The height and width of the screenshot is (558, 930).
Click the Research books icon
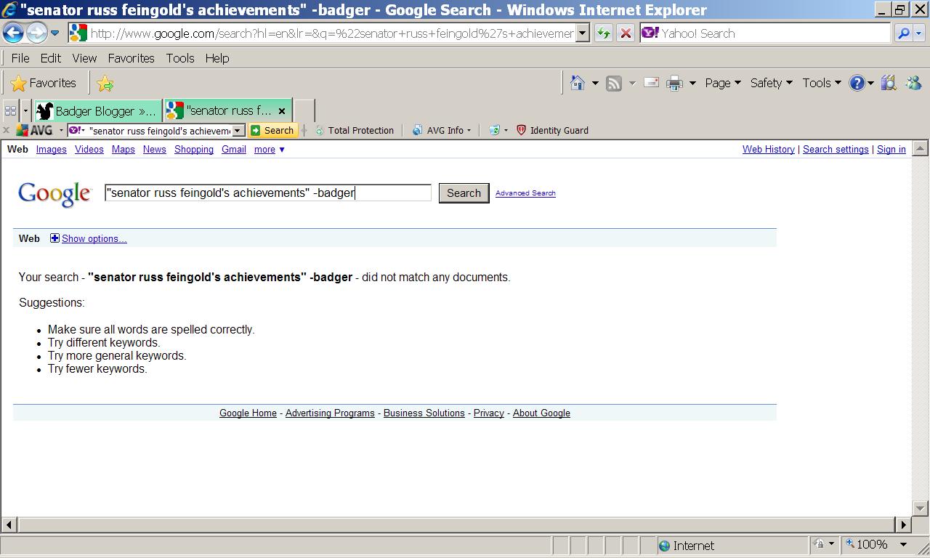coord(888,84)
